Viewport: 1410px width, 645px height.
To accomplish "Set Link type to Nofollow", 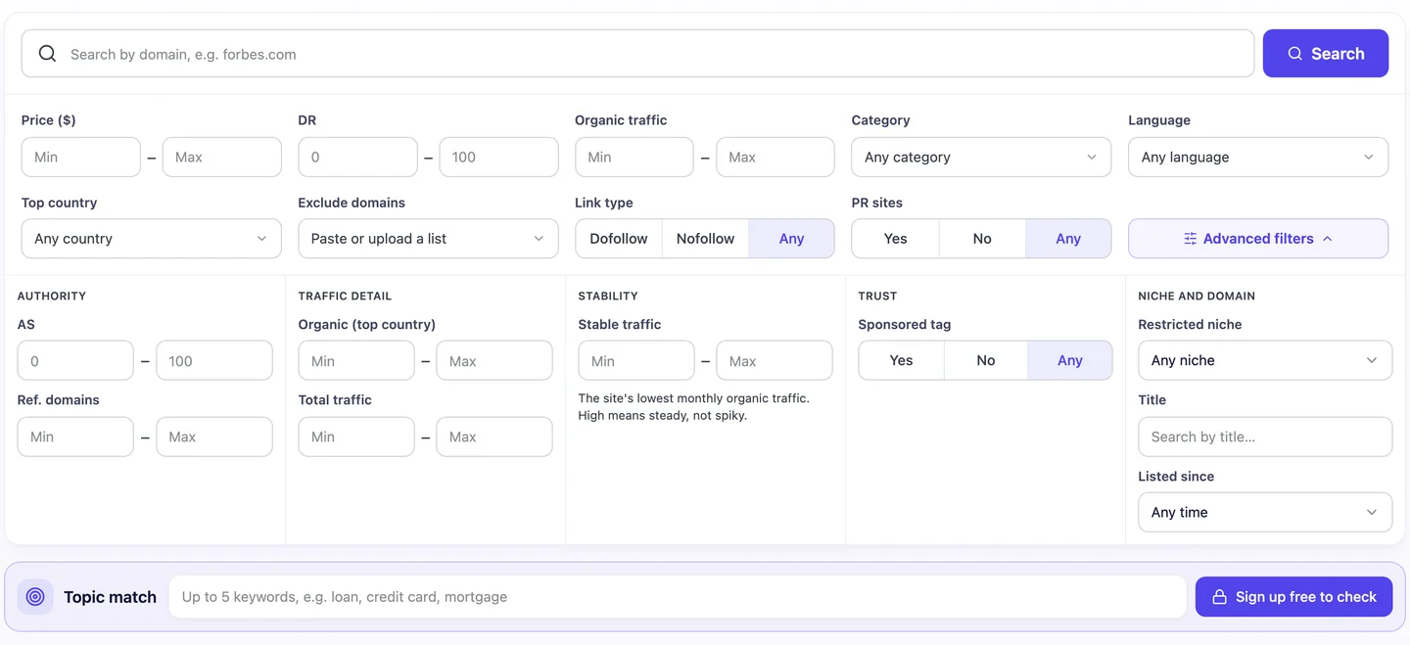I will tap(705, 239).
